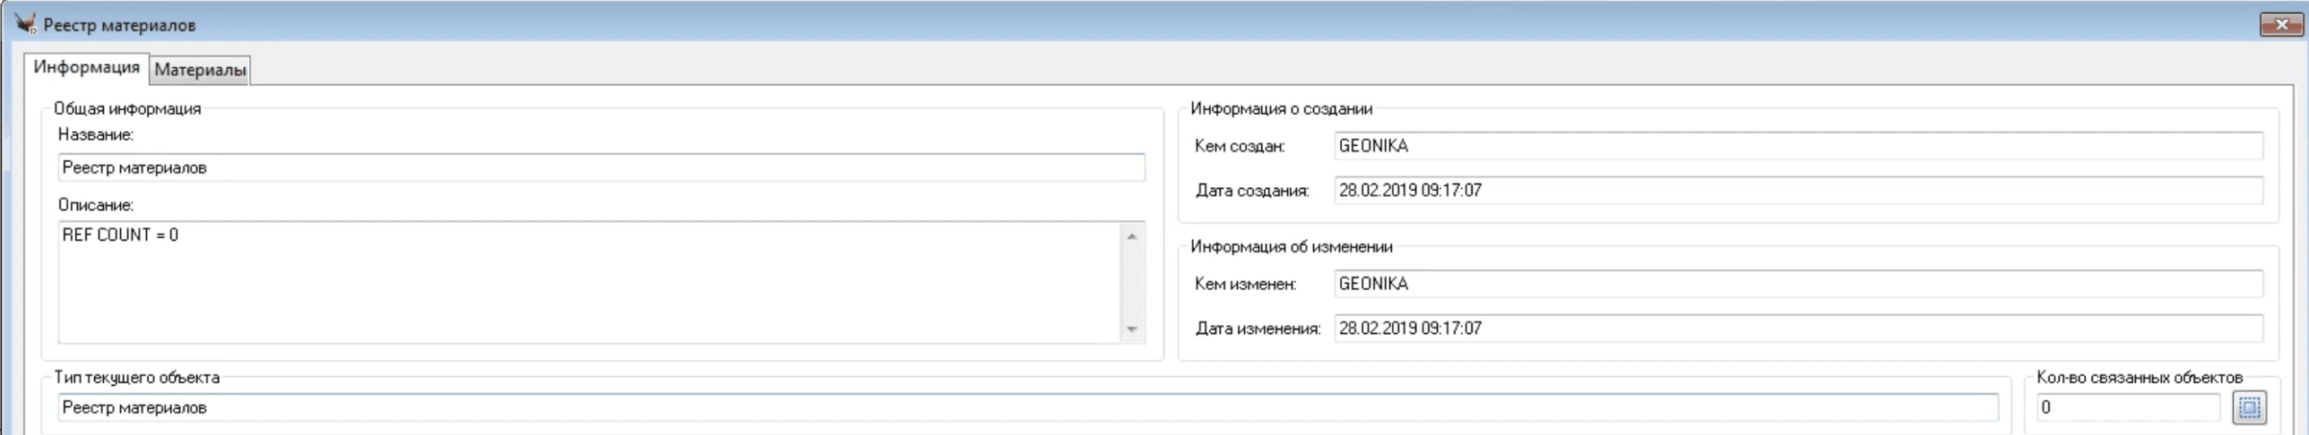This screenshot has height=435, width=2309.
Task: Click the application icon in the title bar
Action: coord(25,24)
